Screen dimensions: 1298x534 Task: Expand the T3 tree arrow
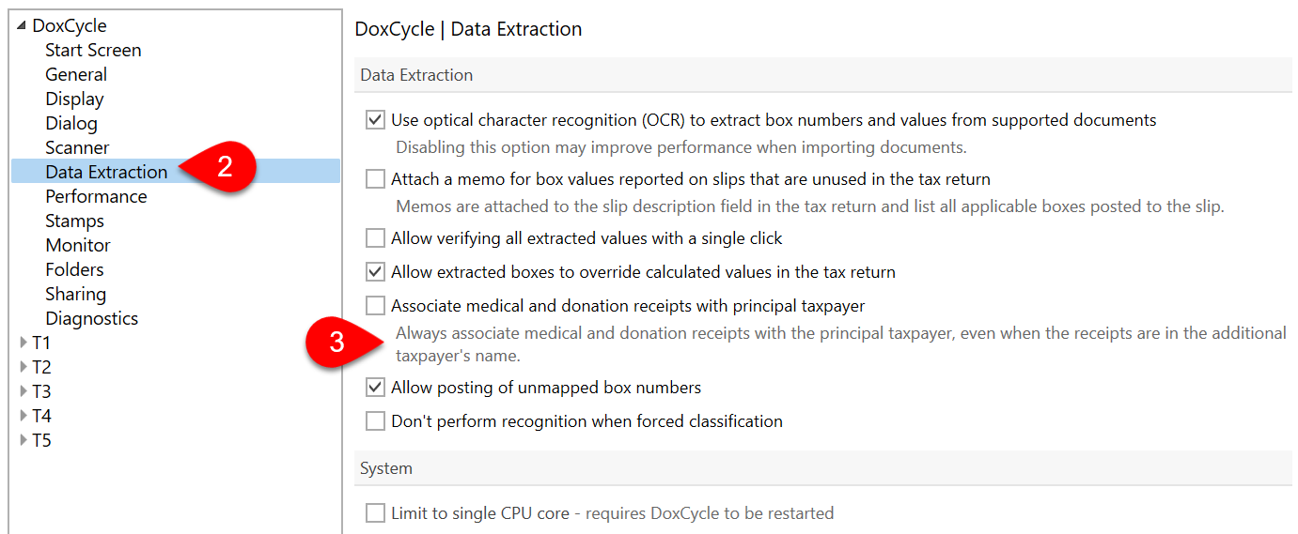click(23, 391)
